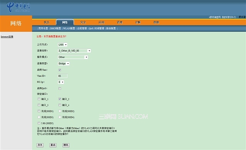Click the red 注意 reboot warning text
The height and width of the screenshot is (150, 246).
coord(52,36)
